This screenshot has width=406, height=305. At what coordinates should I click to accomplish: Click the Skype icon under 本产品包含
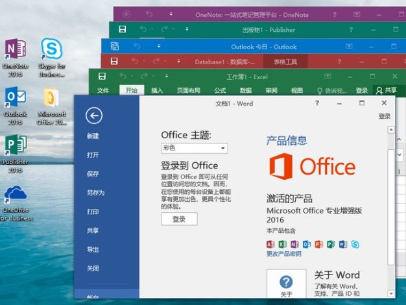[x=355, y=244]
